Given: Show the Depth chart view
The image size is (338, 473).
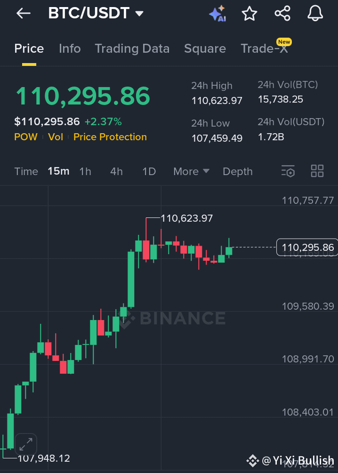Looking at the screenshot, I should point(238,171).
